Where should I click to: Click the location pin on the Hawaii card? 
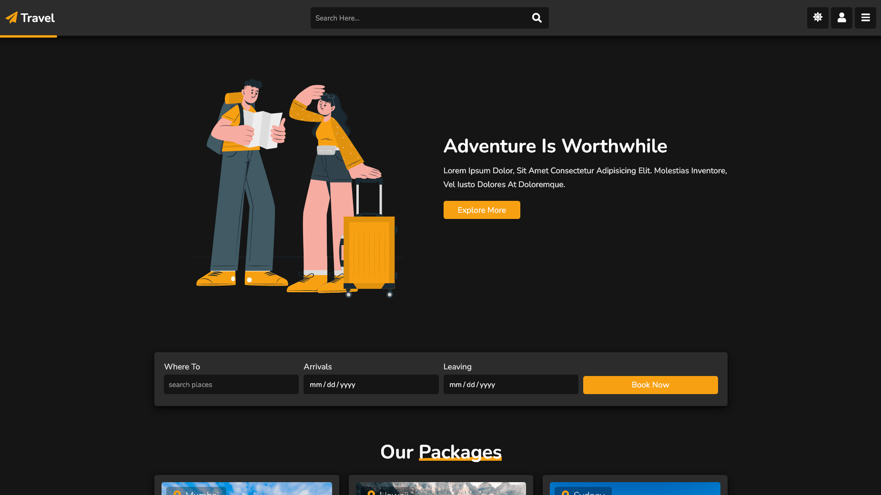coord(371,493)
